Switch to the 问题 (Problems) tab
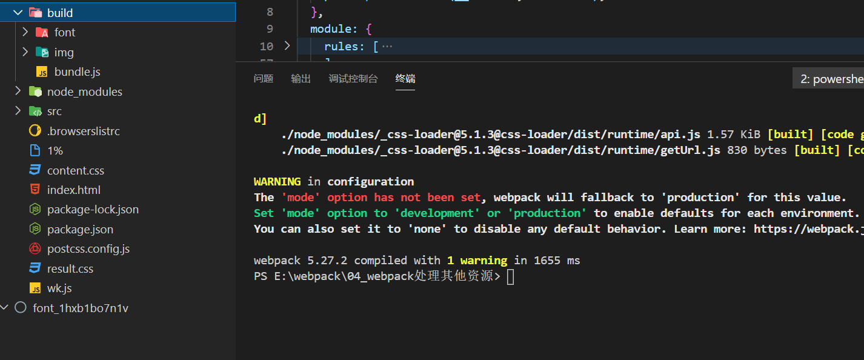Viewport: 864px width, 360px height. tap(264, 79)
